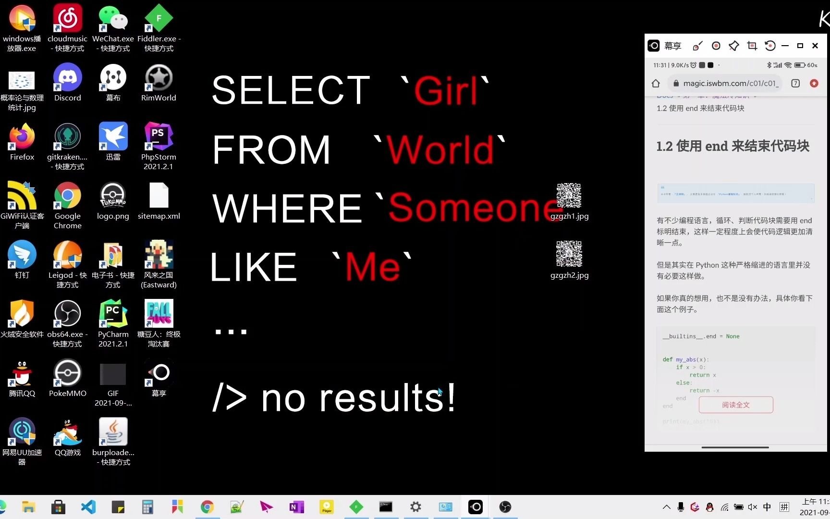Open Microsoft Store from the taskbar
The image size is (830, 519).
click(x=59, y=507)
